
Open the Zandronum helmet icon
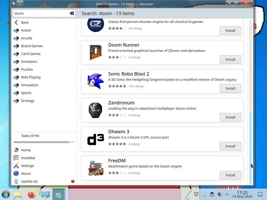[x=95, y=110]
